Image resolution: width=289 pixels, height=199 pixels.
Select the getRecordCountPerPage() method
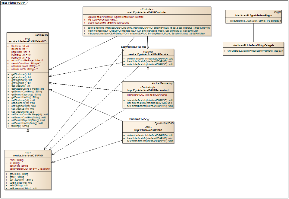[27, 89]
